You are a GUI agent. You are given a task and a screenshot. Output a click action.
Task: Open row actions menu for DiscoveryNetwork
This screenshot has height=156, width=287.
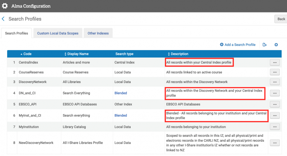[x=275, y=82]
